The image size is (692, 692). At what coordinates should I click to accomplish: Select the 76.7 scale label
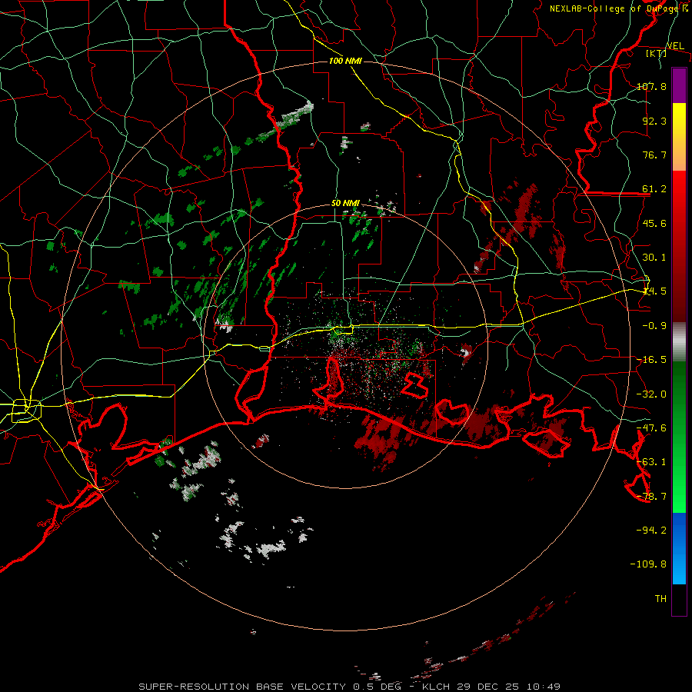coord(654,155)
